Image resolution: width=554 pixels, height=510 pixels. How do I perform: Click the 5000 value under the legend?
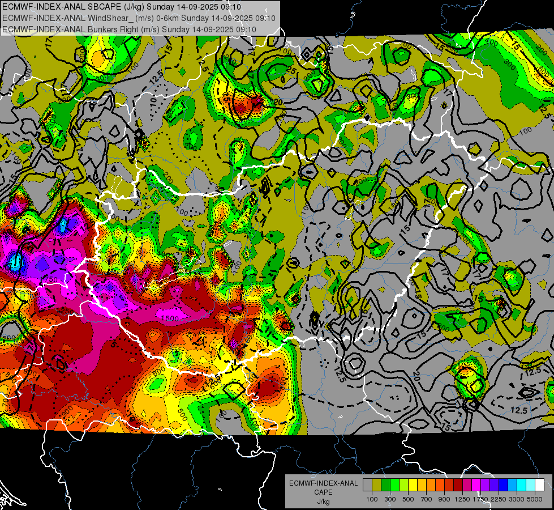click(x=535, y=499)
